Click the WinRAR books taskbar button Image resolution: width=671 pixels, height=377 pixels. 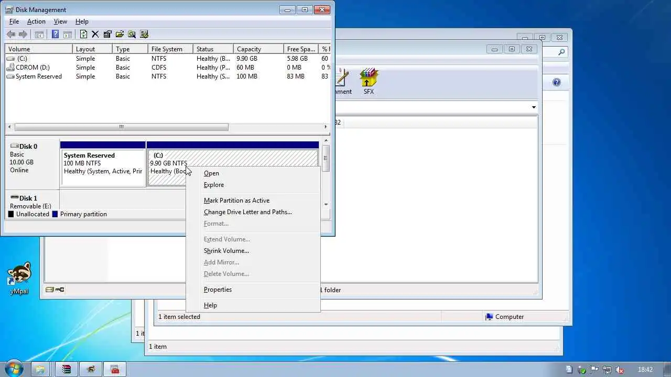(x=67, y=369)
